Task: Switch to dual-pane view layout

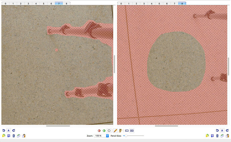Action: click(x=132, y=131)
